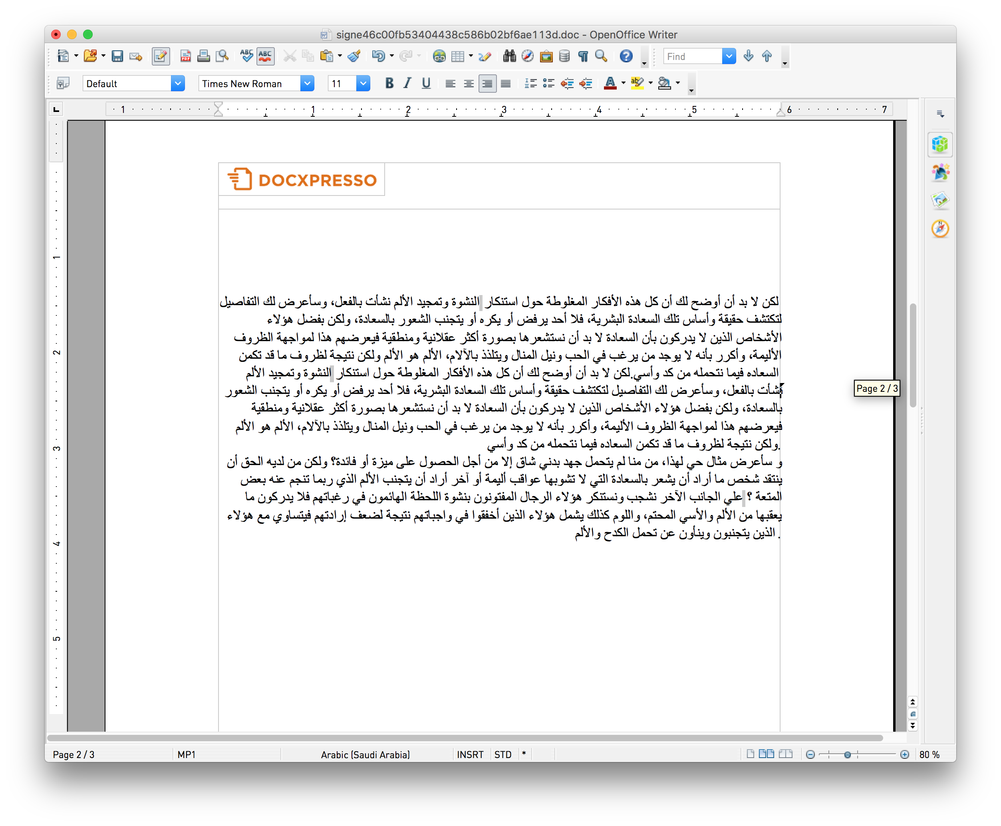Open recent documents dropdown arrow
The width and height of the screenshot is (1001, 826).
pos(103,56)
